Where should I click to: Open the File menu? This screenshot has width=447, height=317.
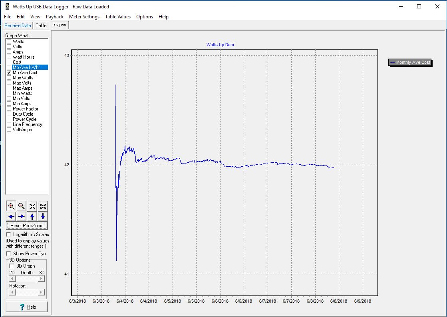pos(8,17)
